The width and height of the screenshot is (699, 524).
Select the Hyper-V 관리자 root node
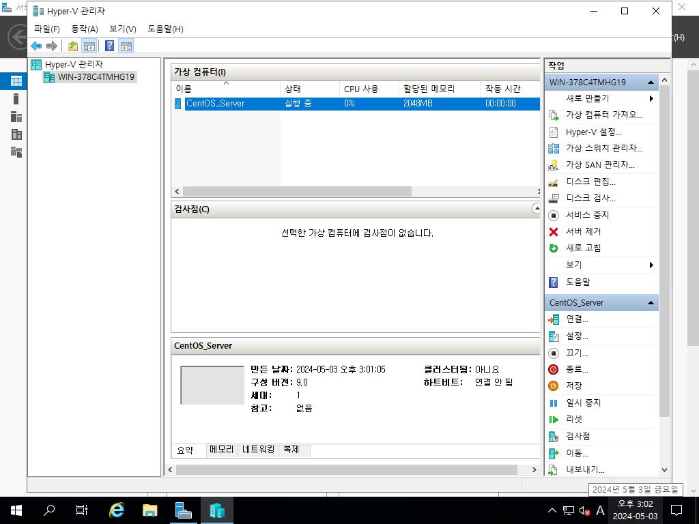[x=74, y=65]
